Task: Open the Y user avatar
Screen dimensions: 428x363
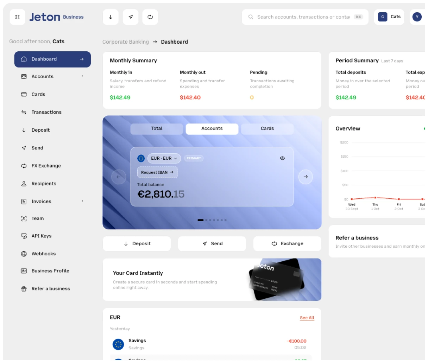Action: [417, 17]
